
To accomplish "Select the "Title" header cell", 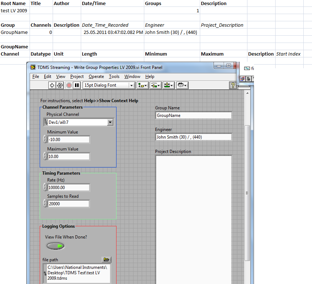I will pos(41,3).
